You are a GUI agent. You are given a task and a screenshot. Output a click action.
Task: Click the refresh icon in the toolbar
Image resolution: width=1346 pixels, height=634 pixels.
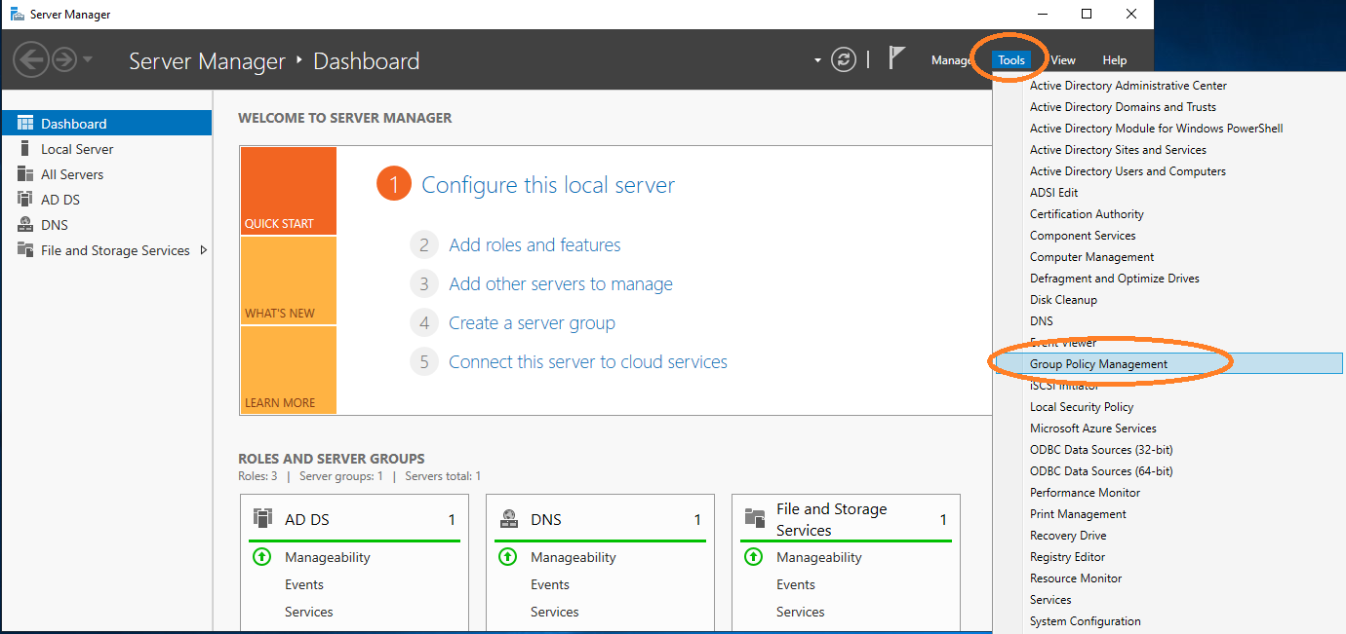click(843, 58)
